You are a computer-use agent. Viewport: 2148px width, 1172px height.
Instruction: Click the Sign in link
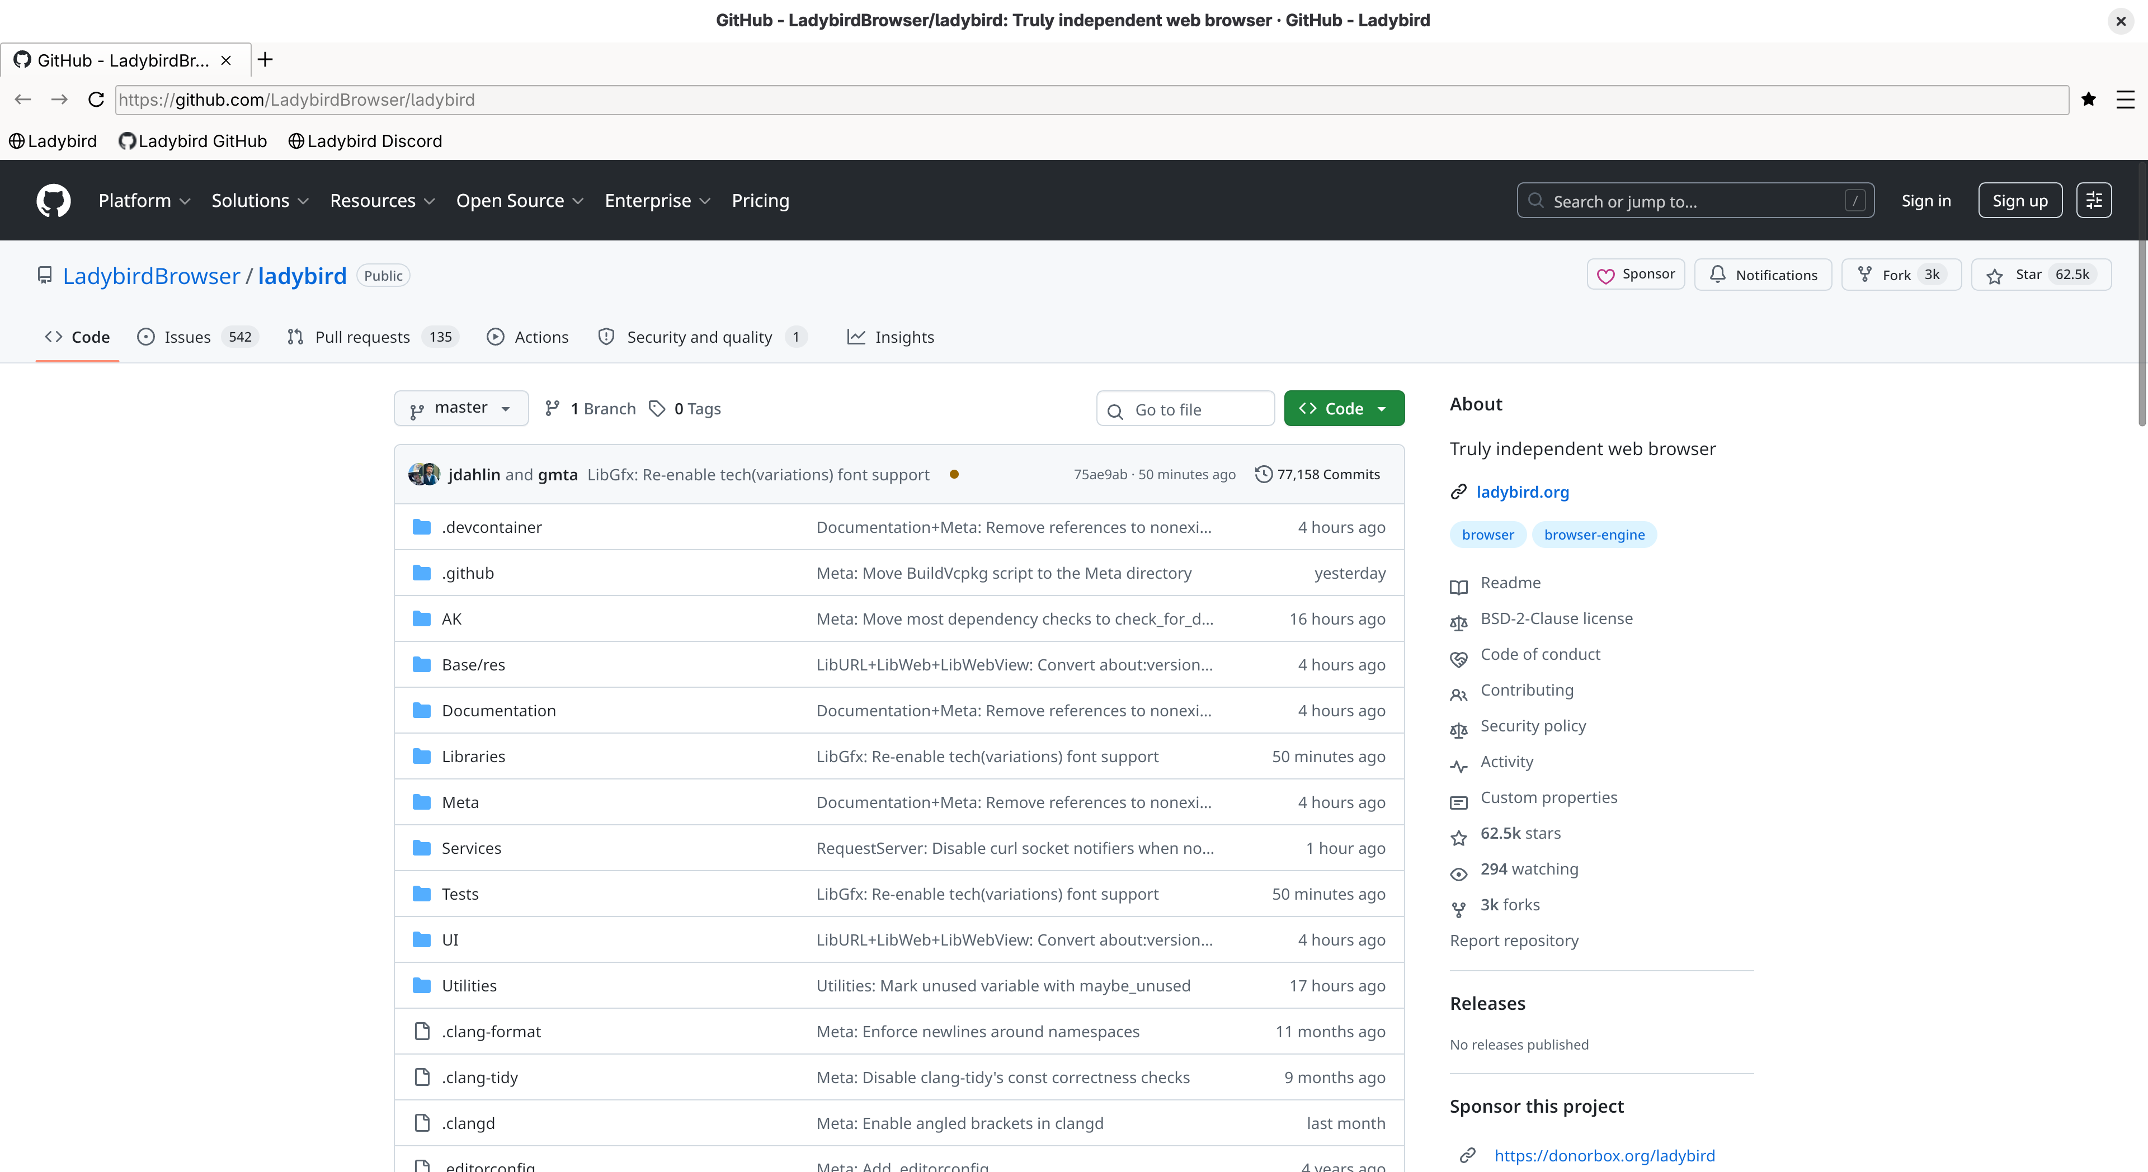click(x=1926, y=200)
